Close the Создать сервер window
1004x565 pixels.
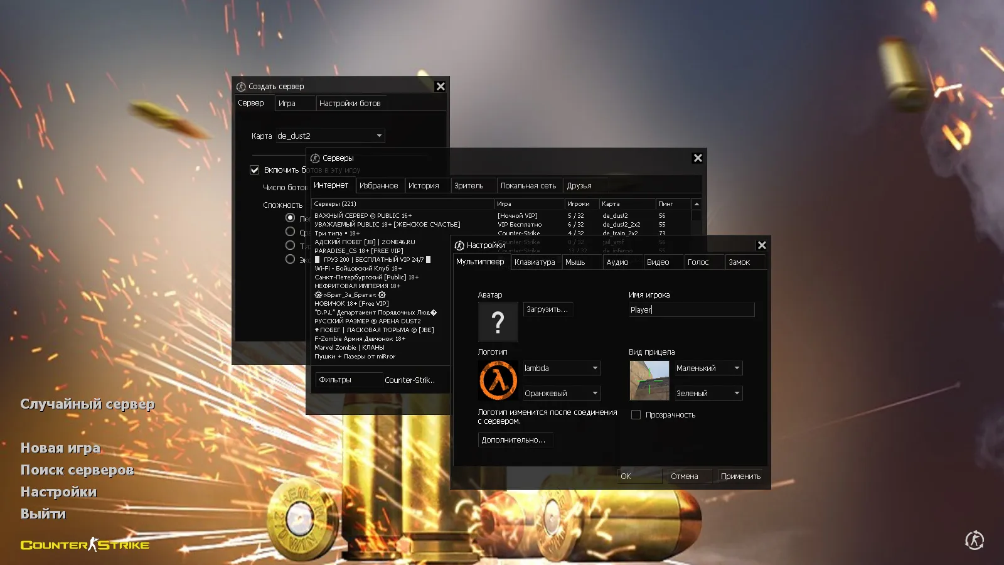[441, 87]
